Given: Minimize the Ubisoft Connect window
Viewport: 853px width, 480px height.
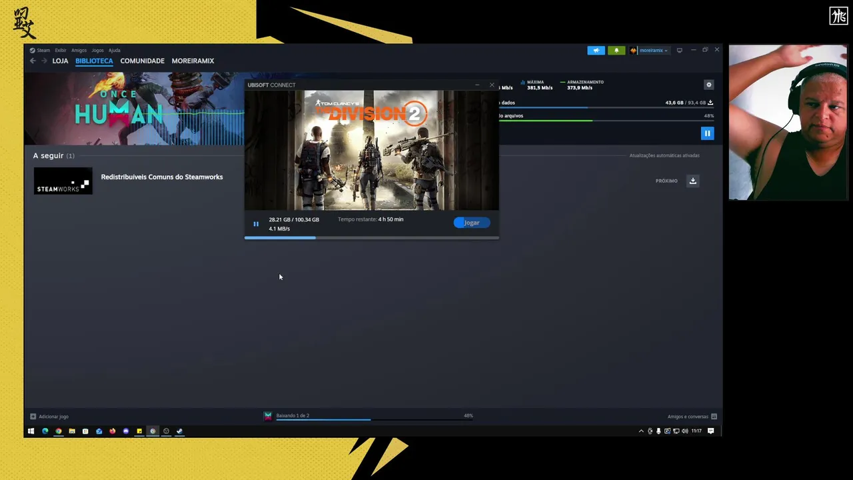Looking at the screenshot, I should pyautogui.click(x=477, y=85).
